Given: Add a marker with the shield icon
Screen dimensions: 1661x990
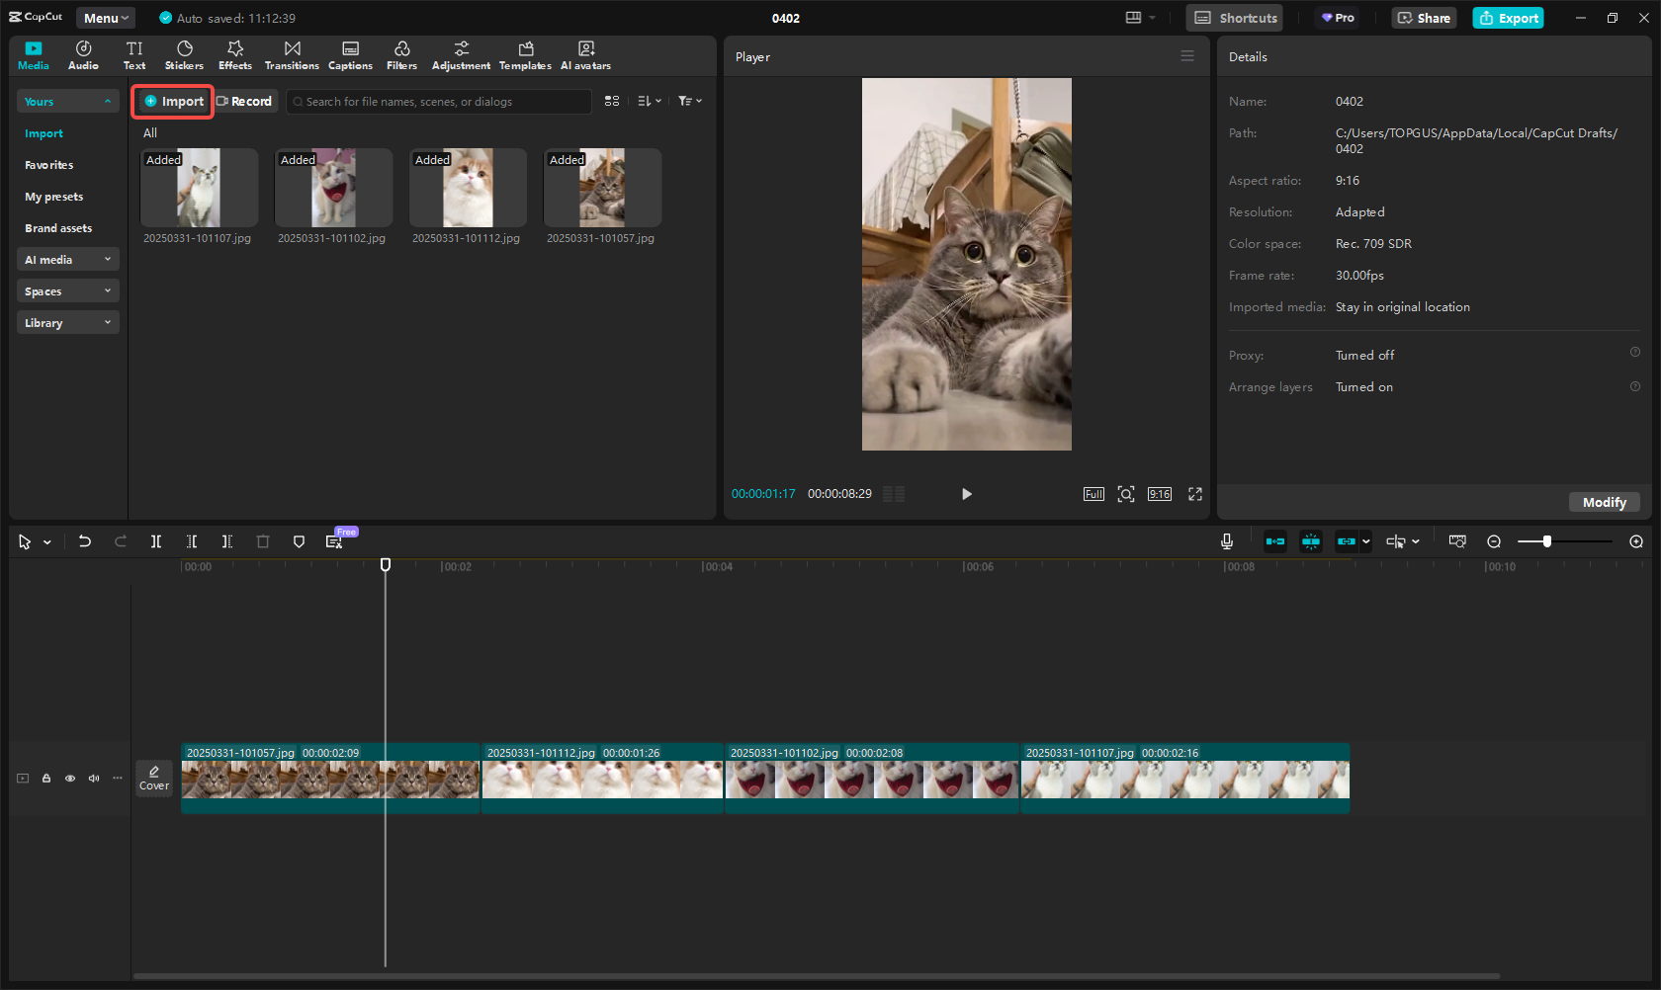Looking at the screenshot, I should pyautogui.click(x=299, y=541).
